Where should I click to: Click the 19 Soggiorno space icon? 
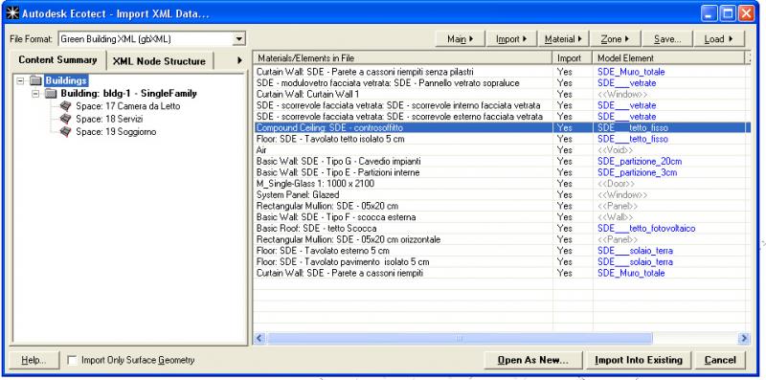(x=65, y=131)
